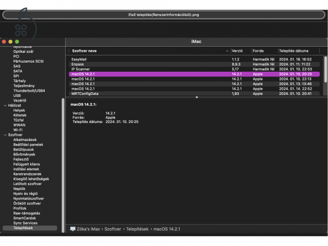This screenshot has height=246, width=328.
Task: Open Helyek under Hálózat
Action: tap(19, 110)
